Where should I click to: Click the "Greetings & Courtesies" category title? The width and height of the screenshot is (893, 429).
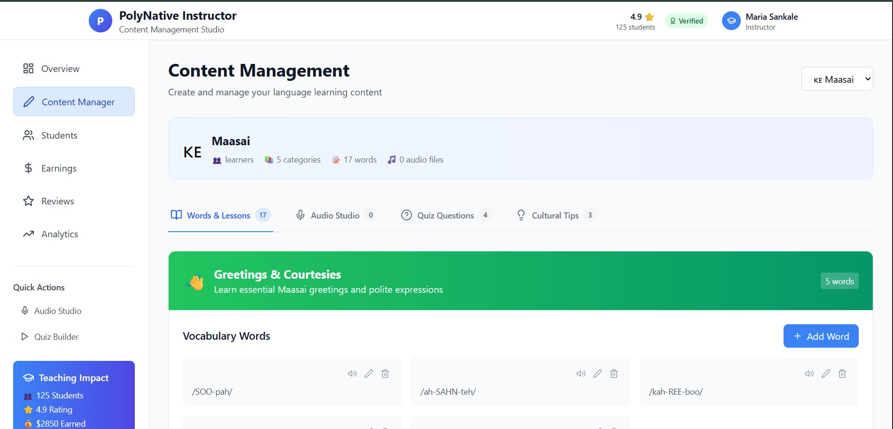pyautogui.click(x=278, y=274)
